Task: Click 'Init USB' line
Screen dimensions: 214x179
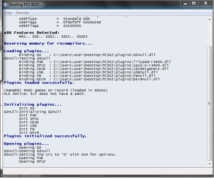Action: [x=28, y=126]
